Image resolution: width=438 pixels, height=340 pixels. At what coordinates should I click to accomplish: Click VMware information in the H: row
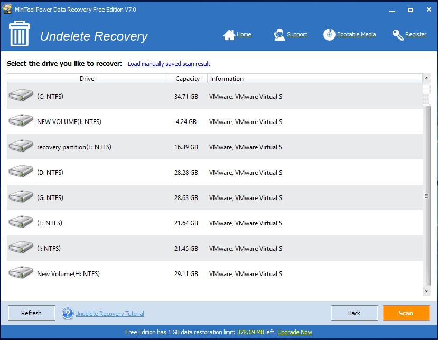tap(246, 274)
